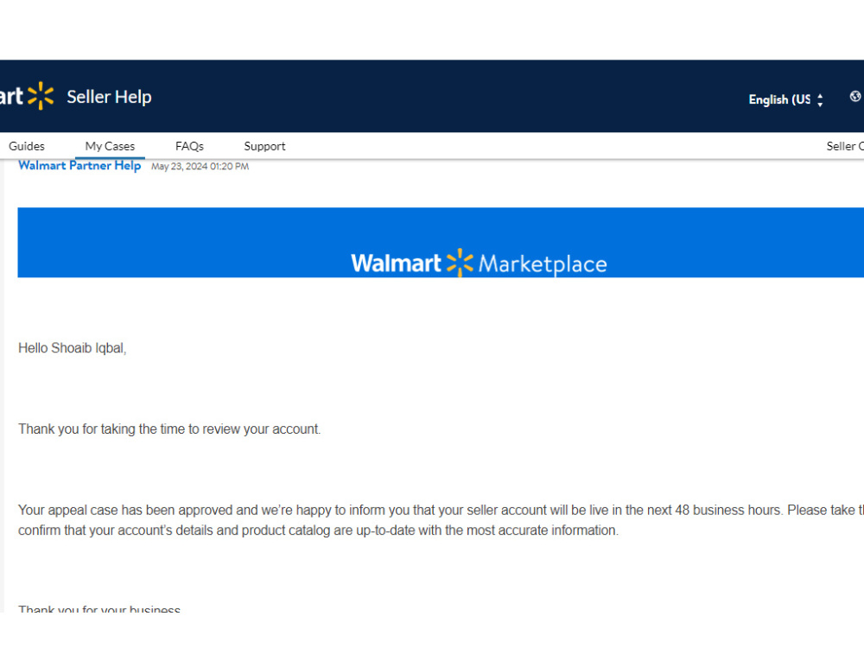Go to the FAQs tab

pyautogui.click(x=189, y=146)
